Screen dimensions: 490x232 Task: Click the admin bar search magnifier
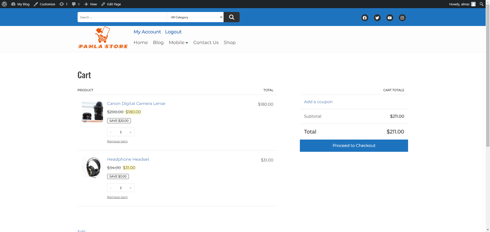481,4
